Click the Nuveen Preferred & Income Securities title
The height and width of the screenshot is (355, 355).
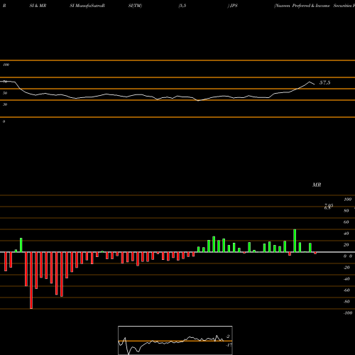pyautogui.click(x=315, y=6)
